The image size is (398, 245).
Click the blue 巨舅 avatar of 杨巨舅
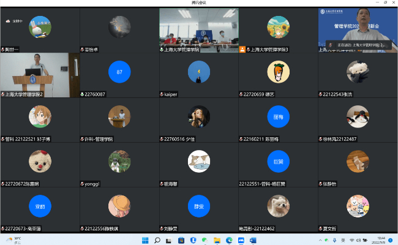click(x=279, y=160)
